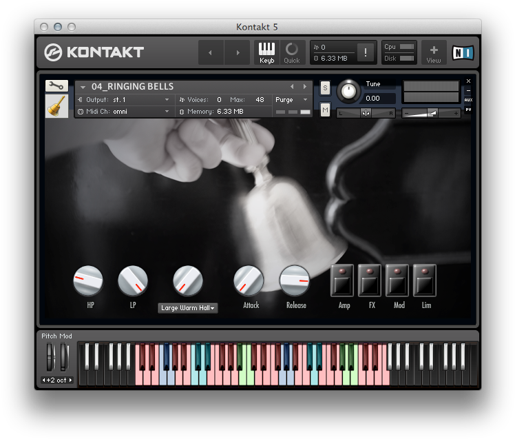Click the Native Instruments NI logo
Screen dimensions: 515x439
pyautogui.click(x=463, y=52)
